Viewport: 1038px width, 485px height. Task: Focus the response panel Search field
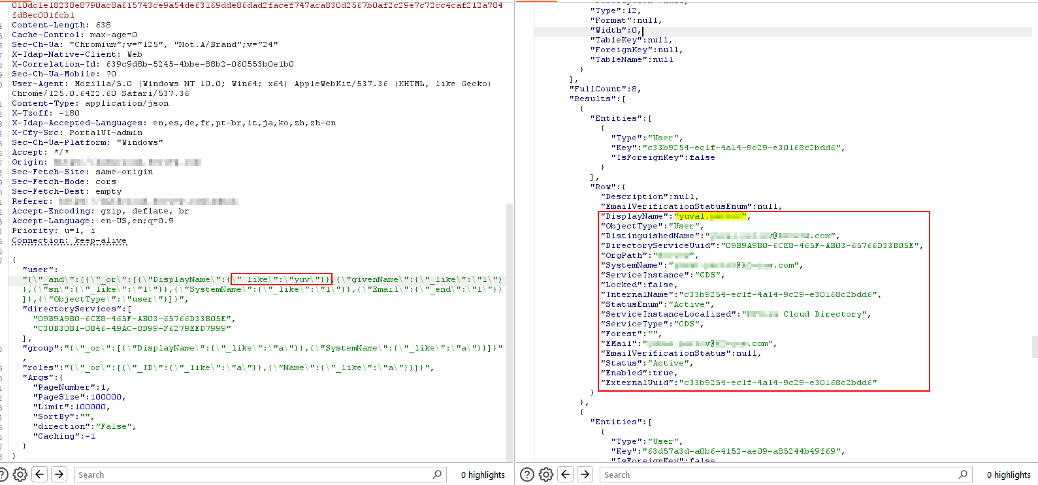(786, 475)
